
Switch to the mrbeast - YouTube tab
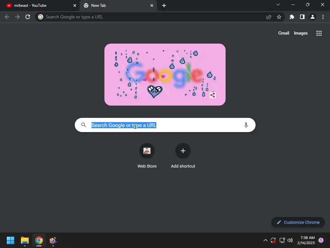tap(40, 5)
